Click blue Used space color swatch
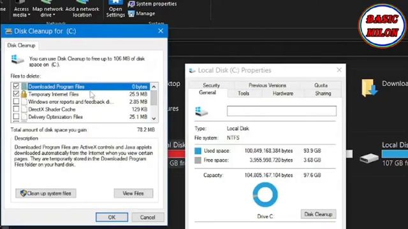Screen dimensions: 408x229 198,151
